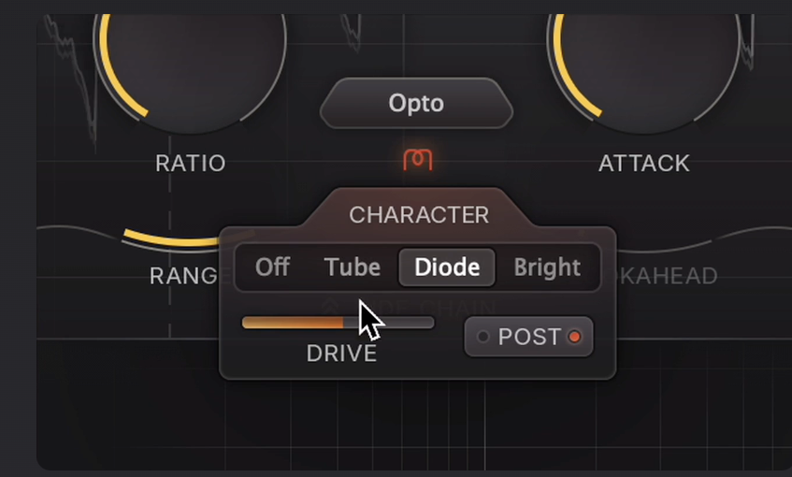Click the unlit dot left of POST
This screenshot has height=477, width=792.
point(482,337)
